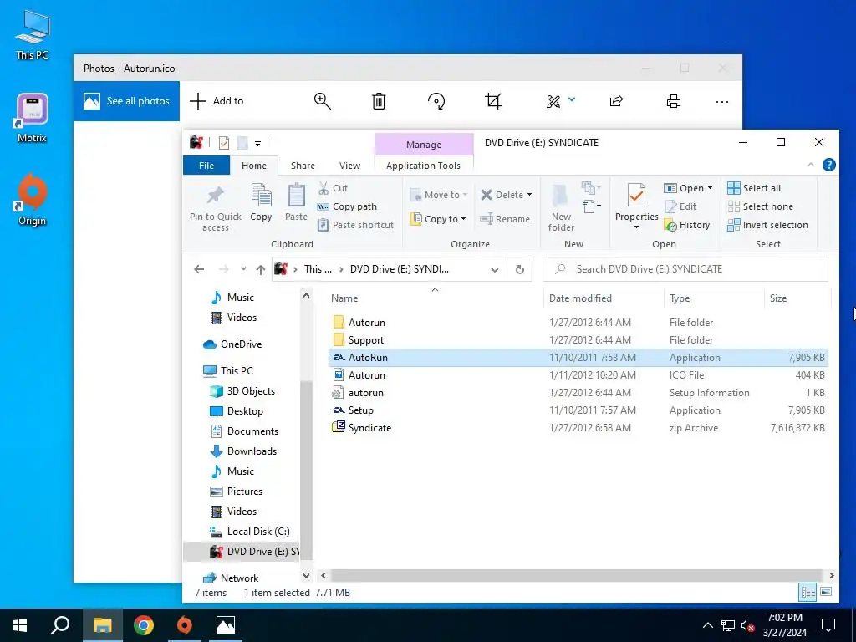Switch to Details view icon in status bar
The image size is (856, 642).
click(x=808, y=592)
